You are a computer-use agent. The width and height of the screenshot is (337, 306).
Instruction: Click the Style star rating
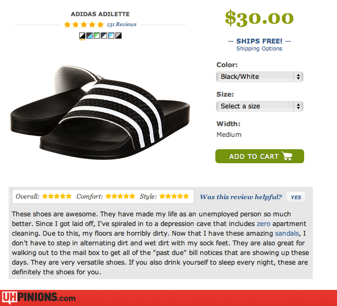[x=174, y=196]
